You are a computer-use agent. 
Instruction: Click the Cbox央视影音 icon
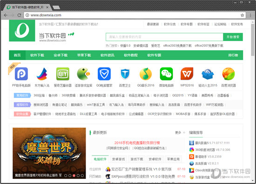pos(191,170)
